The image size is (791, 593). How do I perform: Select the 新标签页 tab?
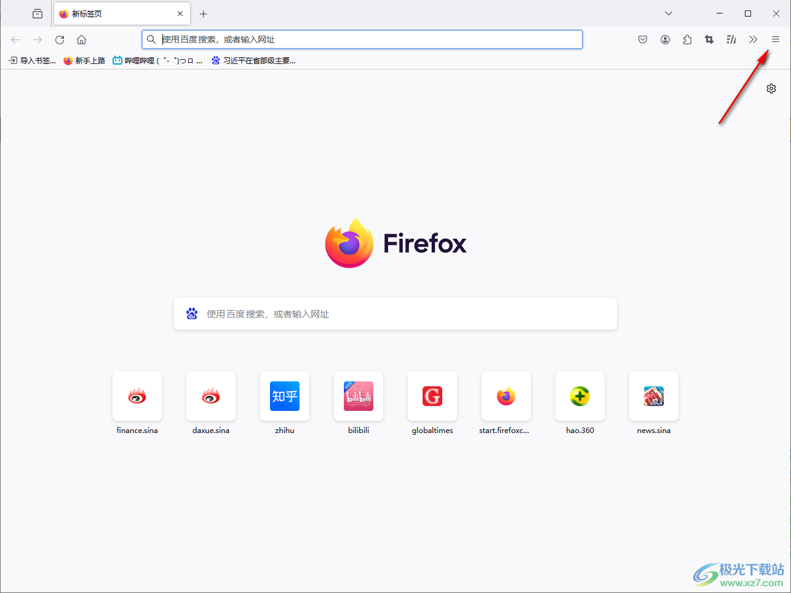click(x=122, y=14)
